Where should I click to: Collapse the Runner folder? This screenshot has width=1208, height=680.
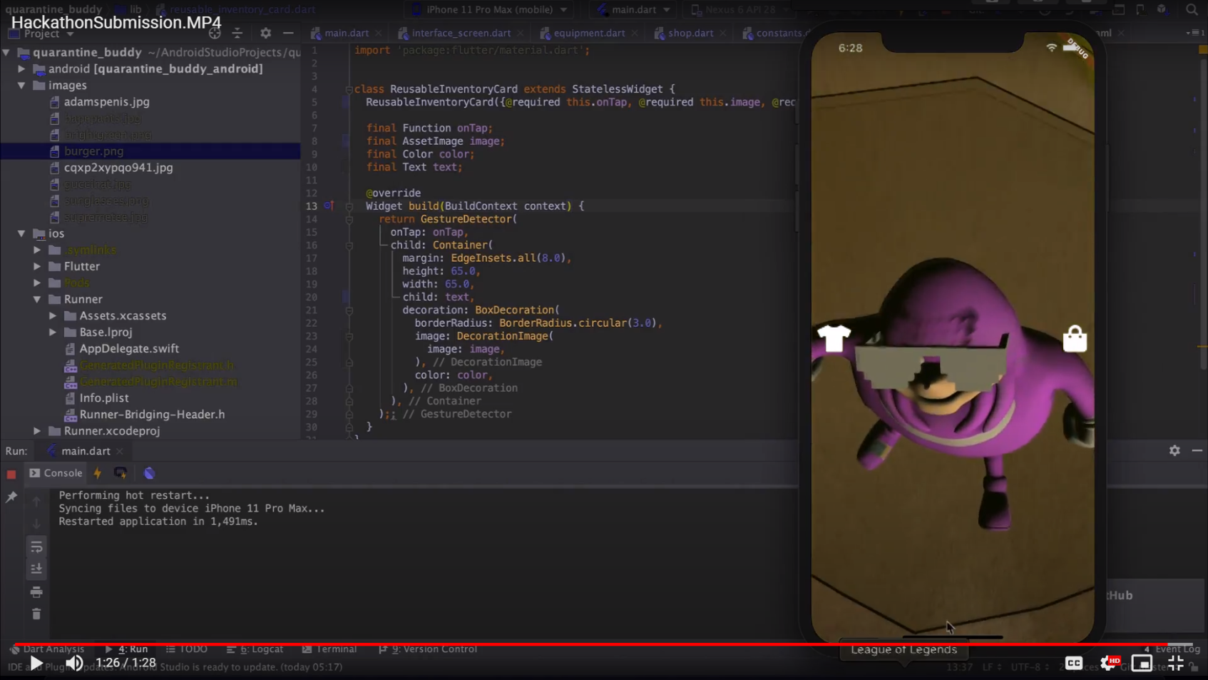37,299
